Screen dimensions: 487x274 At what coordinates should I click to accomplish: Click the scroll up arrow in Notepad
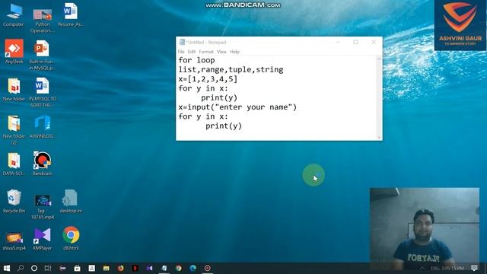(379, 59)
